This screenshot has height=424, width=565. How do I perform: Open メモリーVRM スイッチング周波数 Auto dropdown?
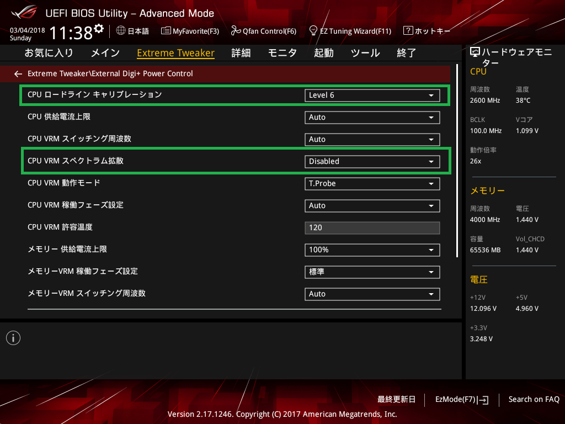372,294
